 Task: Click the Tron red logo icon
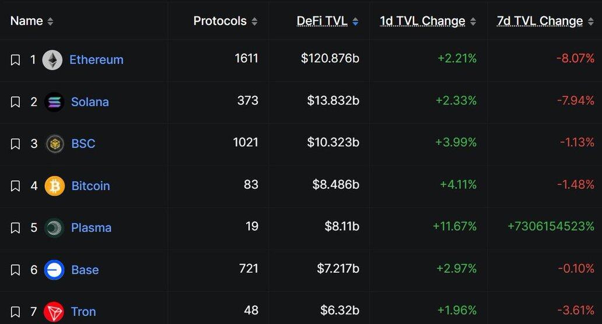click(54, 312)
